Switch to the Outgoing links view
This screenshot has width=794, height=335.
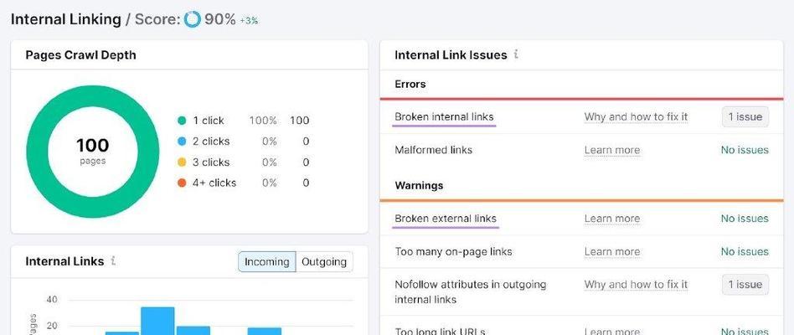click(x=324, y=261)
